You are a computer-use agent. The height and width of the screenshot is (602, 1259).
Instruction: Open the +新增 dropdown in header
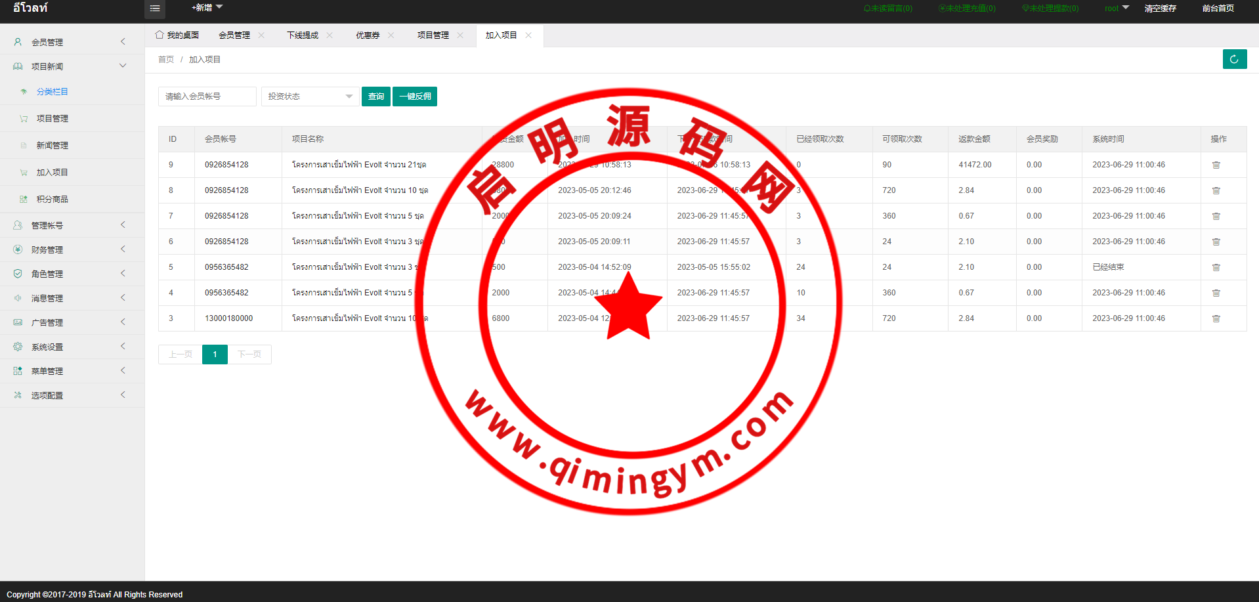pos(207,8)
